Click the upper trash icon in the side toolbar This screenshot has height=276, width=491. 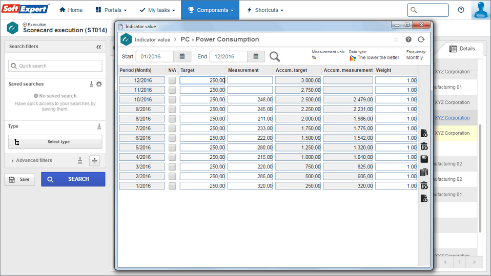click(x=424, y=146)
